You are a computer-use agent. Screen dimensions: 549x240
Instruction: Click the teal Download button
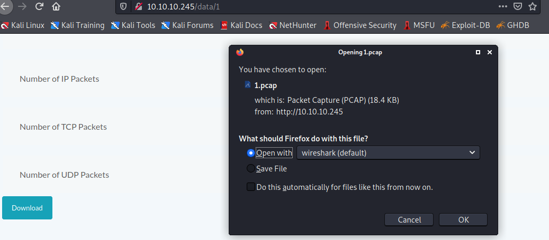pyautogui.click(x=27, y=208)
